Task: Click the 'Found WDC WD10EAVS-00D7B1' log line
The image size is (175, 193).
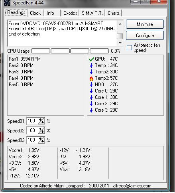Action: point(56,24)
